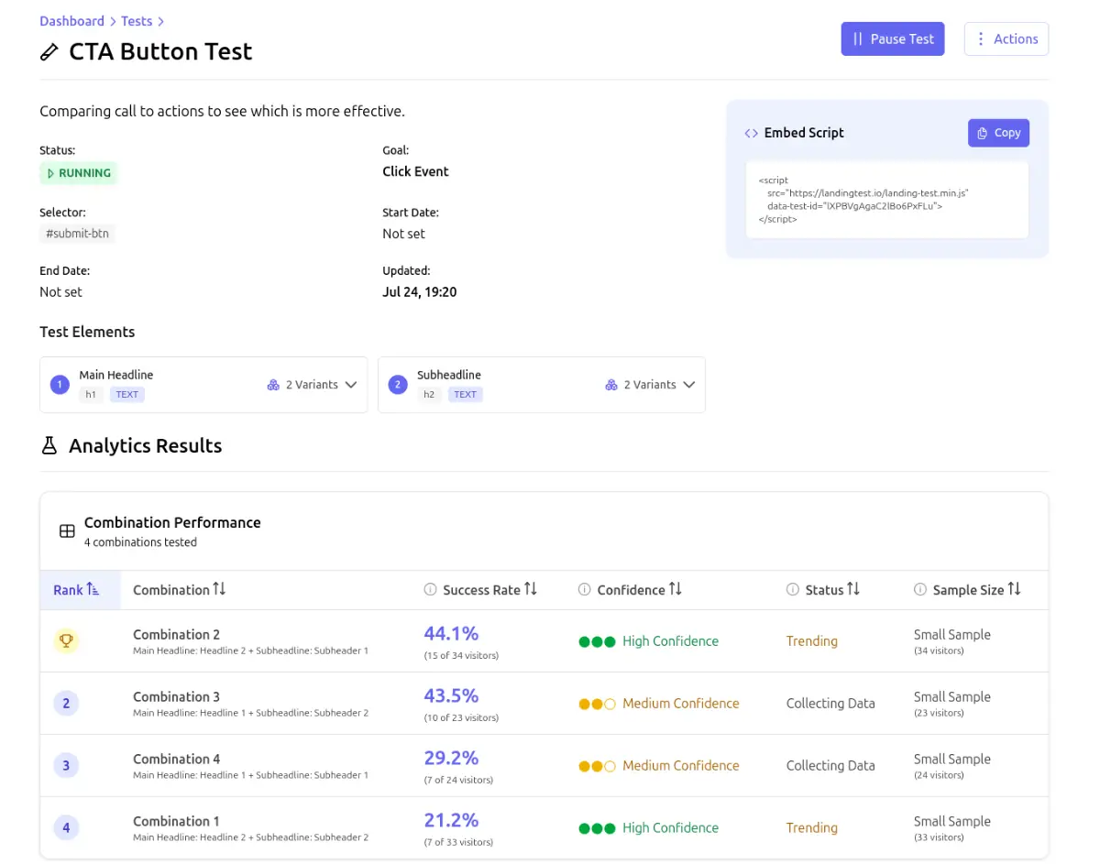Screen dimensions: 1100x864
Task: Click the flask icon beside Analytics Results
Action: [49, 446]
